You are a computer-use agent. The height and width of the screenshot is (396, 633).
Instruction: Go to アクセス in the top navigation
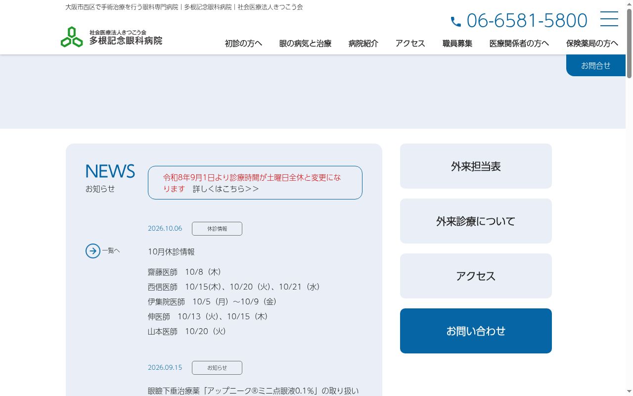pyautogui.click(x=410, y=44)
